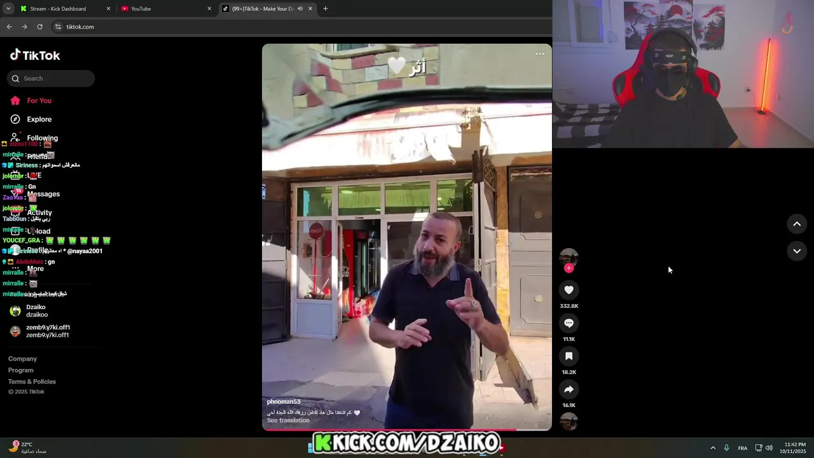Click the video progress bar
Screen dimensions: 814x458
click(407, 429)
